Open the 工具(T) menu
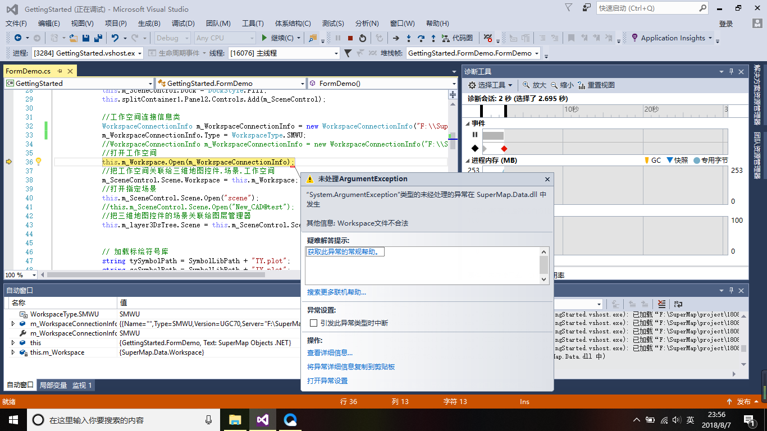This screenshot has height=431, width=767. [x=253, y=24]
